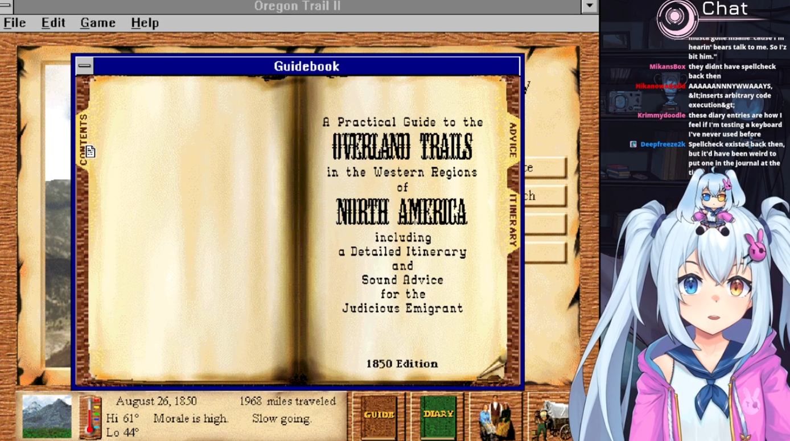Viewport: 790px width, 441px height.
Task: Click the "Slow going." status text
Action: 282,419
